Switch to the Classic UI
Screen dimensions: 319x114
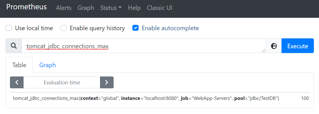coord(159,8)
